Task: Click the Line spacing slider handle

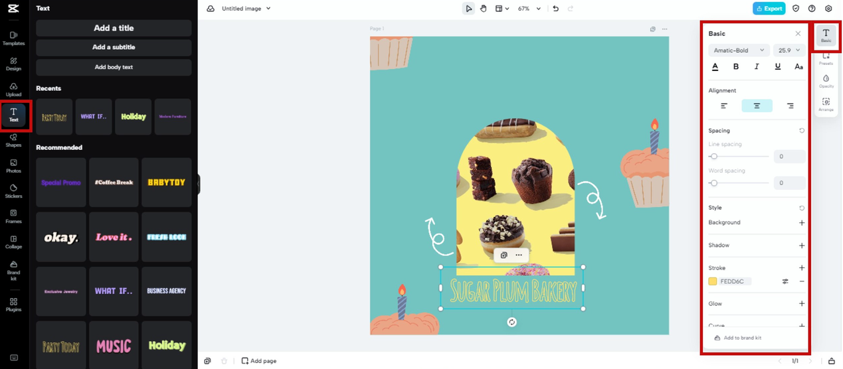Action: (x=714, y=157)
